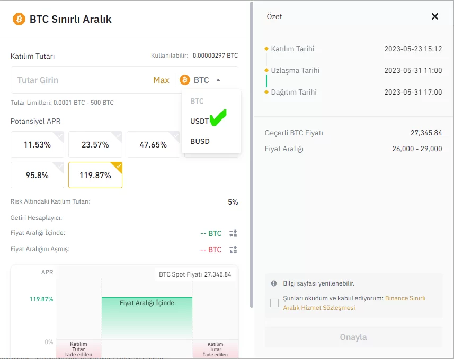Image resolution: width=454 pixels, height=359 pixels.
Task: Select the 47.65% APR option
Action: click(153, 144)
